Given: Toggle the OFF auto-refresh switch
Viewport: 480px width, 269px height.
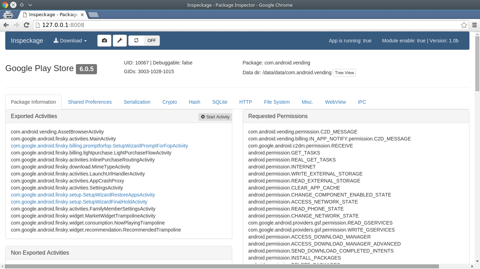Looking at the screenshot, I should (x=152, y=41).
